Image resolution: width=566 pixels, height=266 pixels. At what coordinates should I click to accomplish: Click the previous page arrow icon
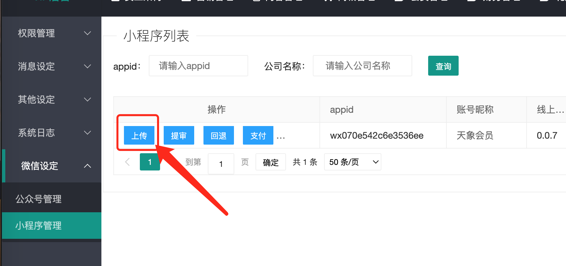point(127,162)
